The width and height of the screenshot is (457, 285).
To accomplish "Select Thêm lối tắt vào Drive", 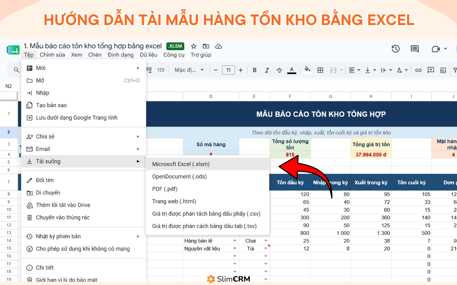I will tap(84, 205).
